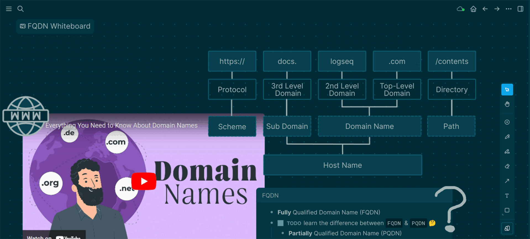530x239 pixels.
Task: Pick the Highlighter tool
Action: point(507,152)
